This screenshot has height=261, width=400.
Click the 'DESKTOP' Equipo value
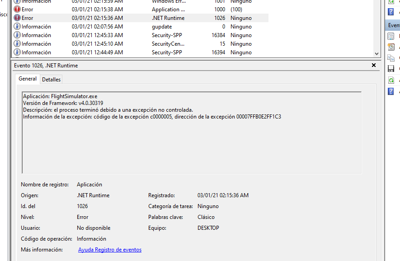tap(208, 228)
